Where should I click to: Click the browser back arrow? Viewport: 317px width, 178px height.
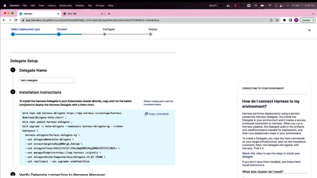4,20
